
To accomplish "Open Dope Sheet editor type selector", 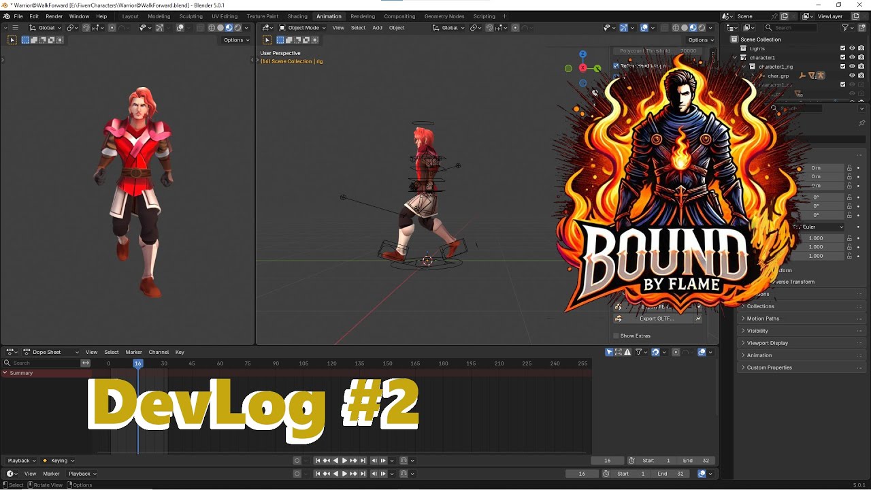I will pos(12,352).
